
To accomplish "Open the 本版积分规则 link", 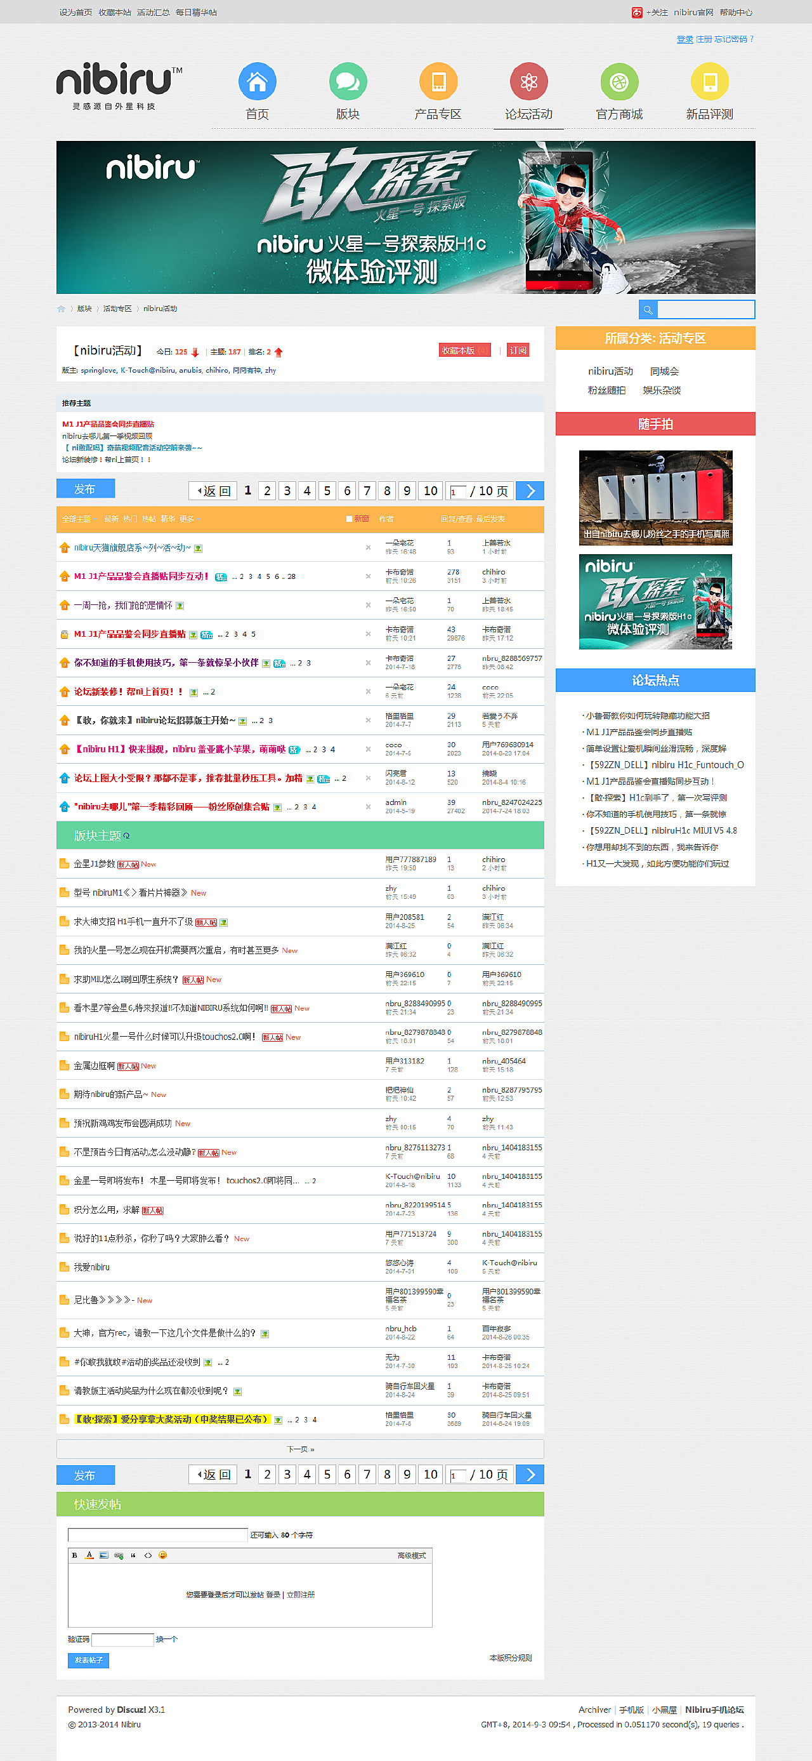I will click(511, 1658).
